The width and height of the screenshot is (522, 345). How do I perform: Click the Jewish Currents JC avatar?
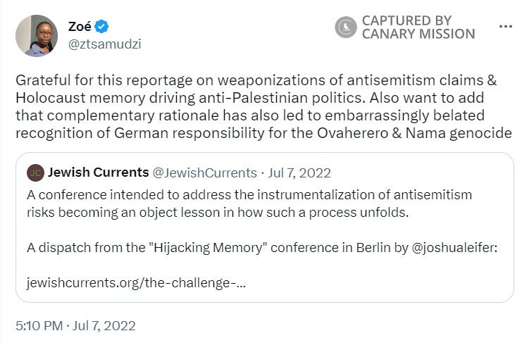point(35,172)
